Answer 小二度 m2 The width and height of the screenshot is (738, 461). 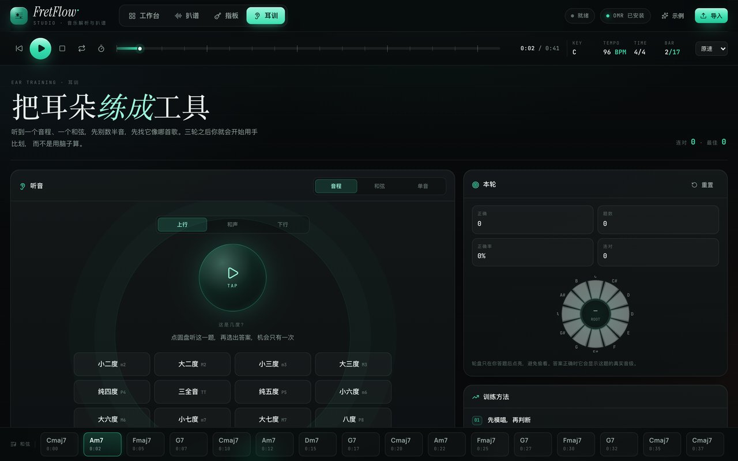coord(112,364)
